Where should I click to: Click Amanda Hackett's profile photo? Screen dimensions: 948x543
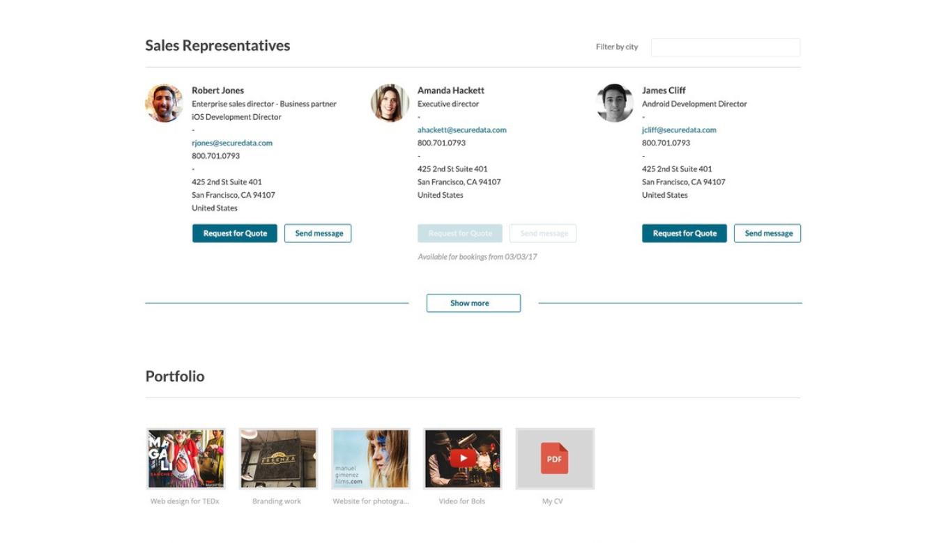click(x=390, y=103)
